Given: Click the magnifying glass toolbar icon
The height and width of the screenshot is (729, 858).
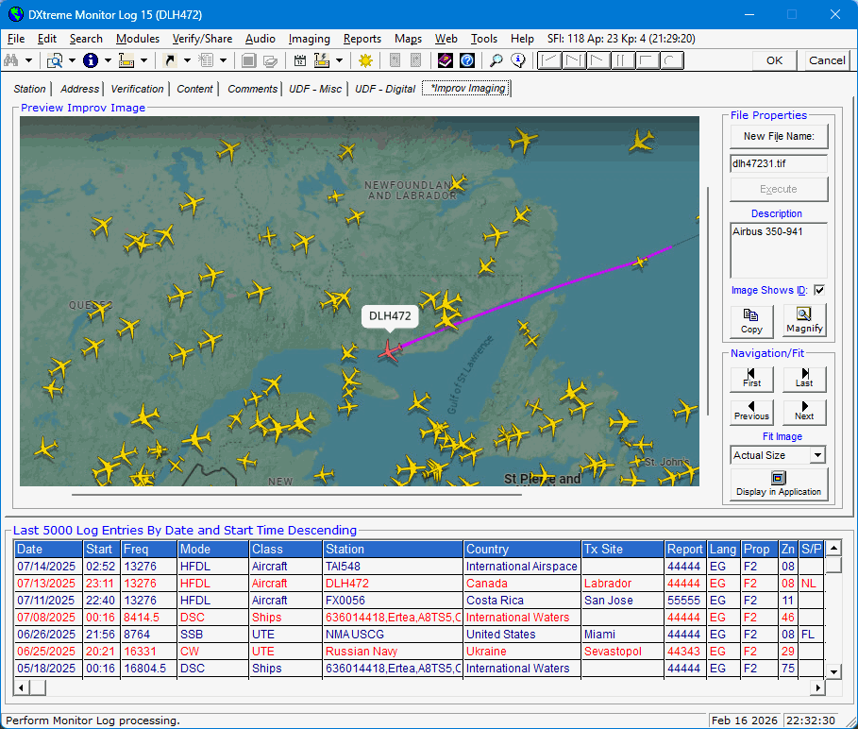Looking at the screenshot, I should 496,60.
